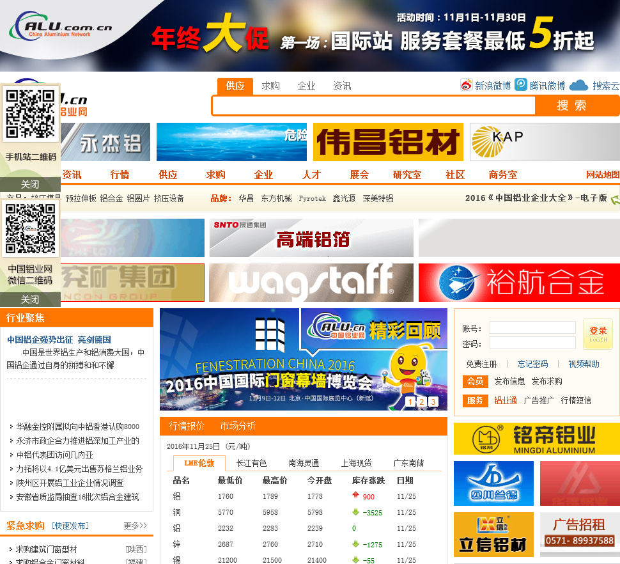Open the 广告招租 ad tile
The height and width of the screenshot is (564, 620).
click(580, 535)
